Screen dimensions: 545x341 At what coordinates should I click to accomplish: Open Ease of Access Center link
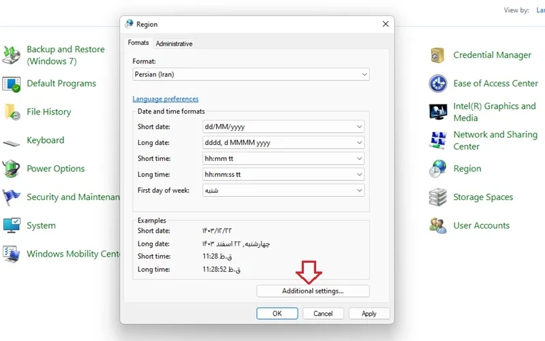coord(496,84)
